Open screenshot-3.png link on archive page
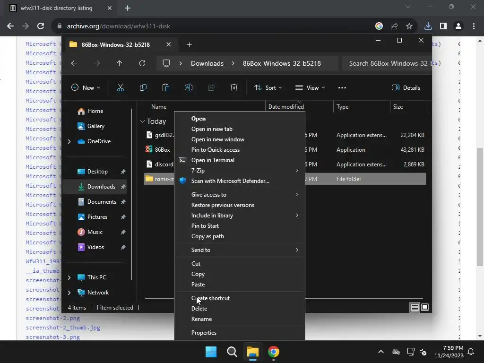The height and width of the screenshot is (363, 484). (x=53, y=337)
